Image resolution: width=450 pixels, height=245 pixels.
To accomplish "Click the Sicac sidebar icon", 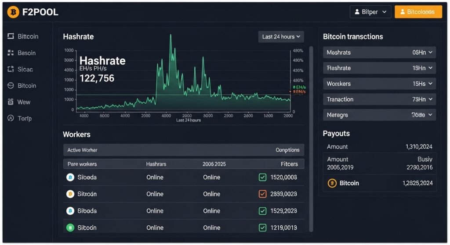I will tap(11, 69).
